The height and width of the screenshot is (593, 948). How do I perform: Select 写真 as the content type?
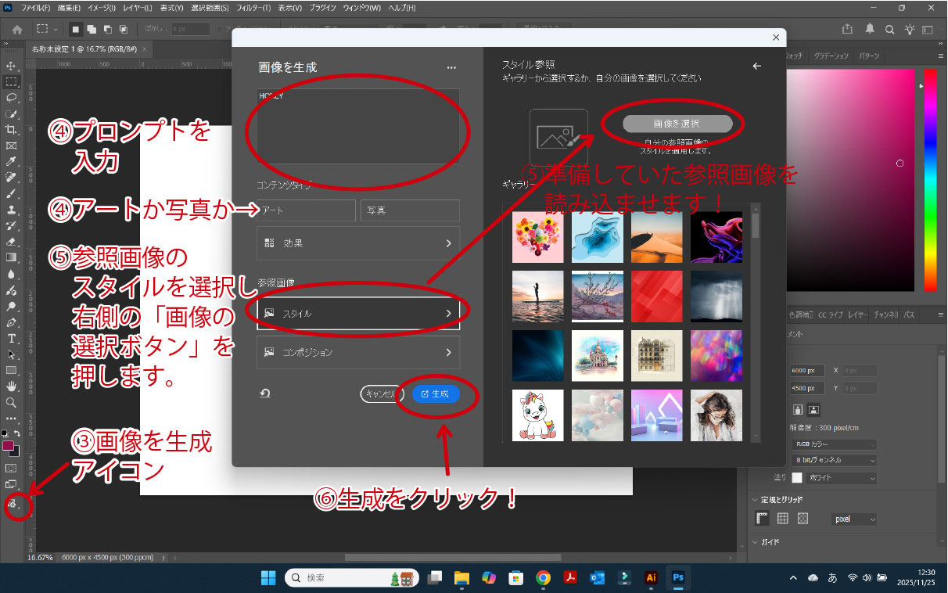(x=409, y=210)
